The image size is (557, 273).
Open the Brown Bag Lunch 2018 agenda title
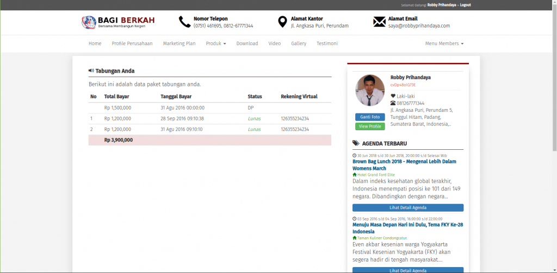click(404, 165)
